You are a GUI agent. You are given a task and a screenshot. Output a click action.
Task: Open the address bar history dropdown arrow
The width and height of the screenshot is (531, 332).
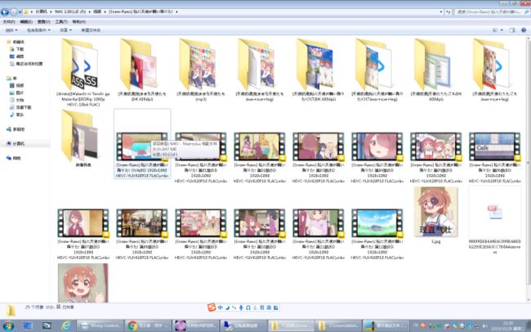tap(441, 12)
